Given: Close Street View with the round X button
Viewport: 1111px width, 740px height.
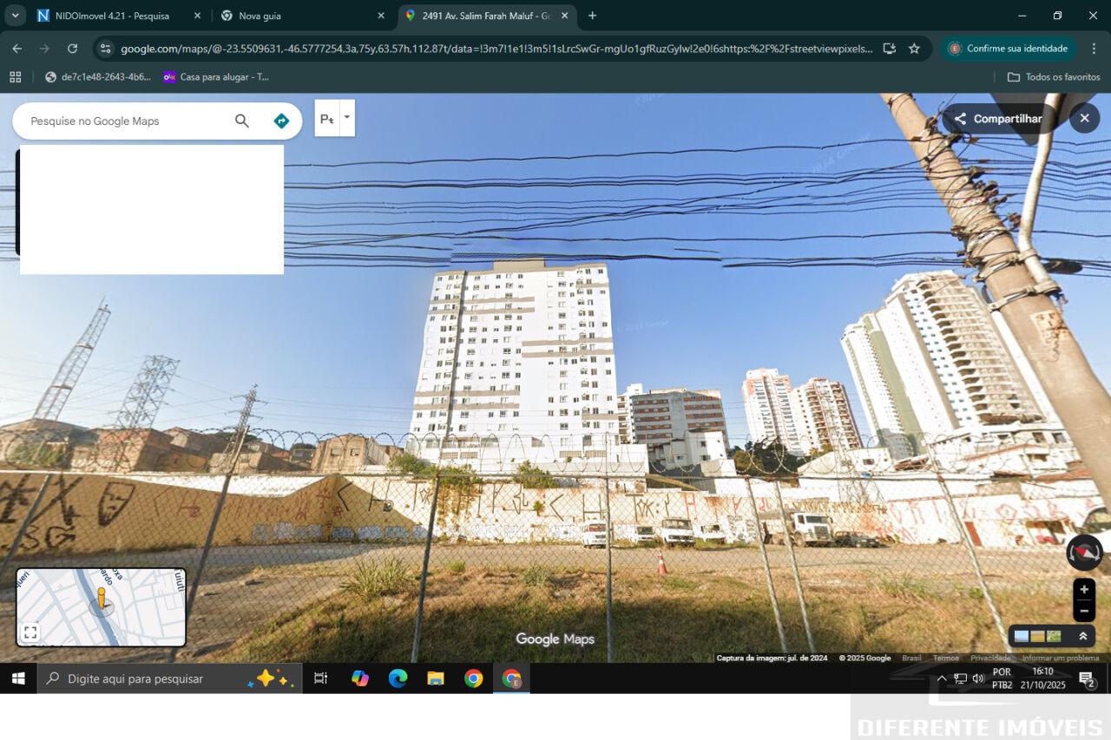Looking at the screenshot, I should click(x=1084, y=118).
